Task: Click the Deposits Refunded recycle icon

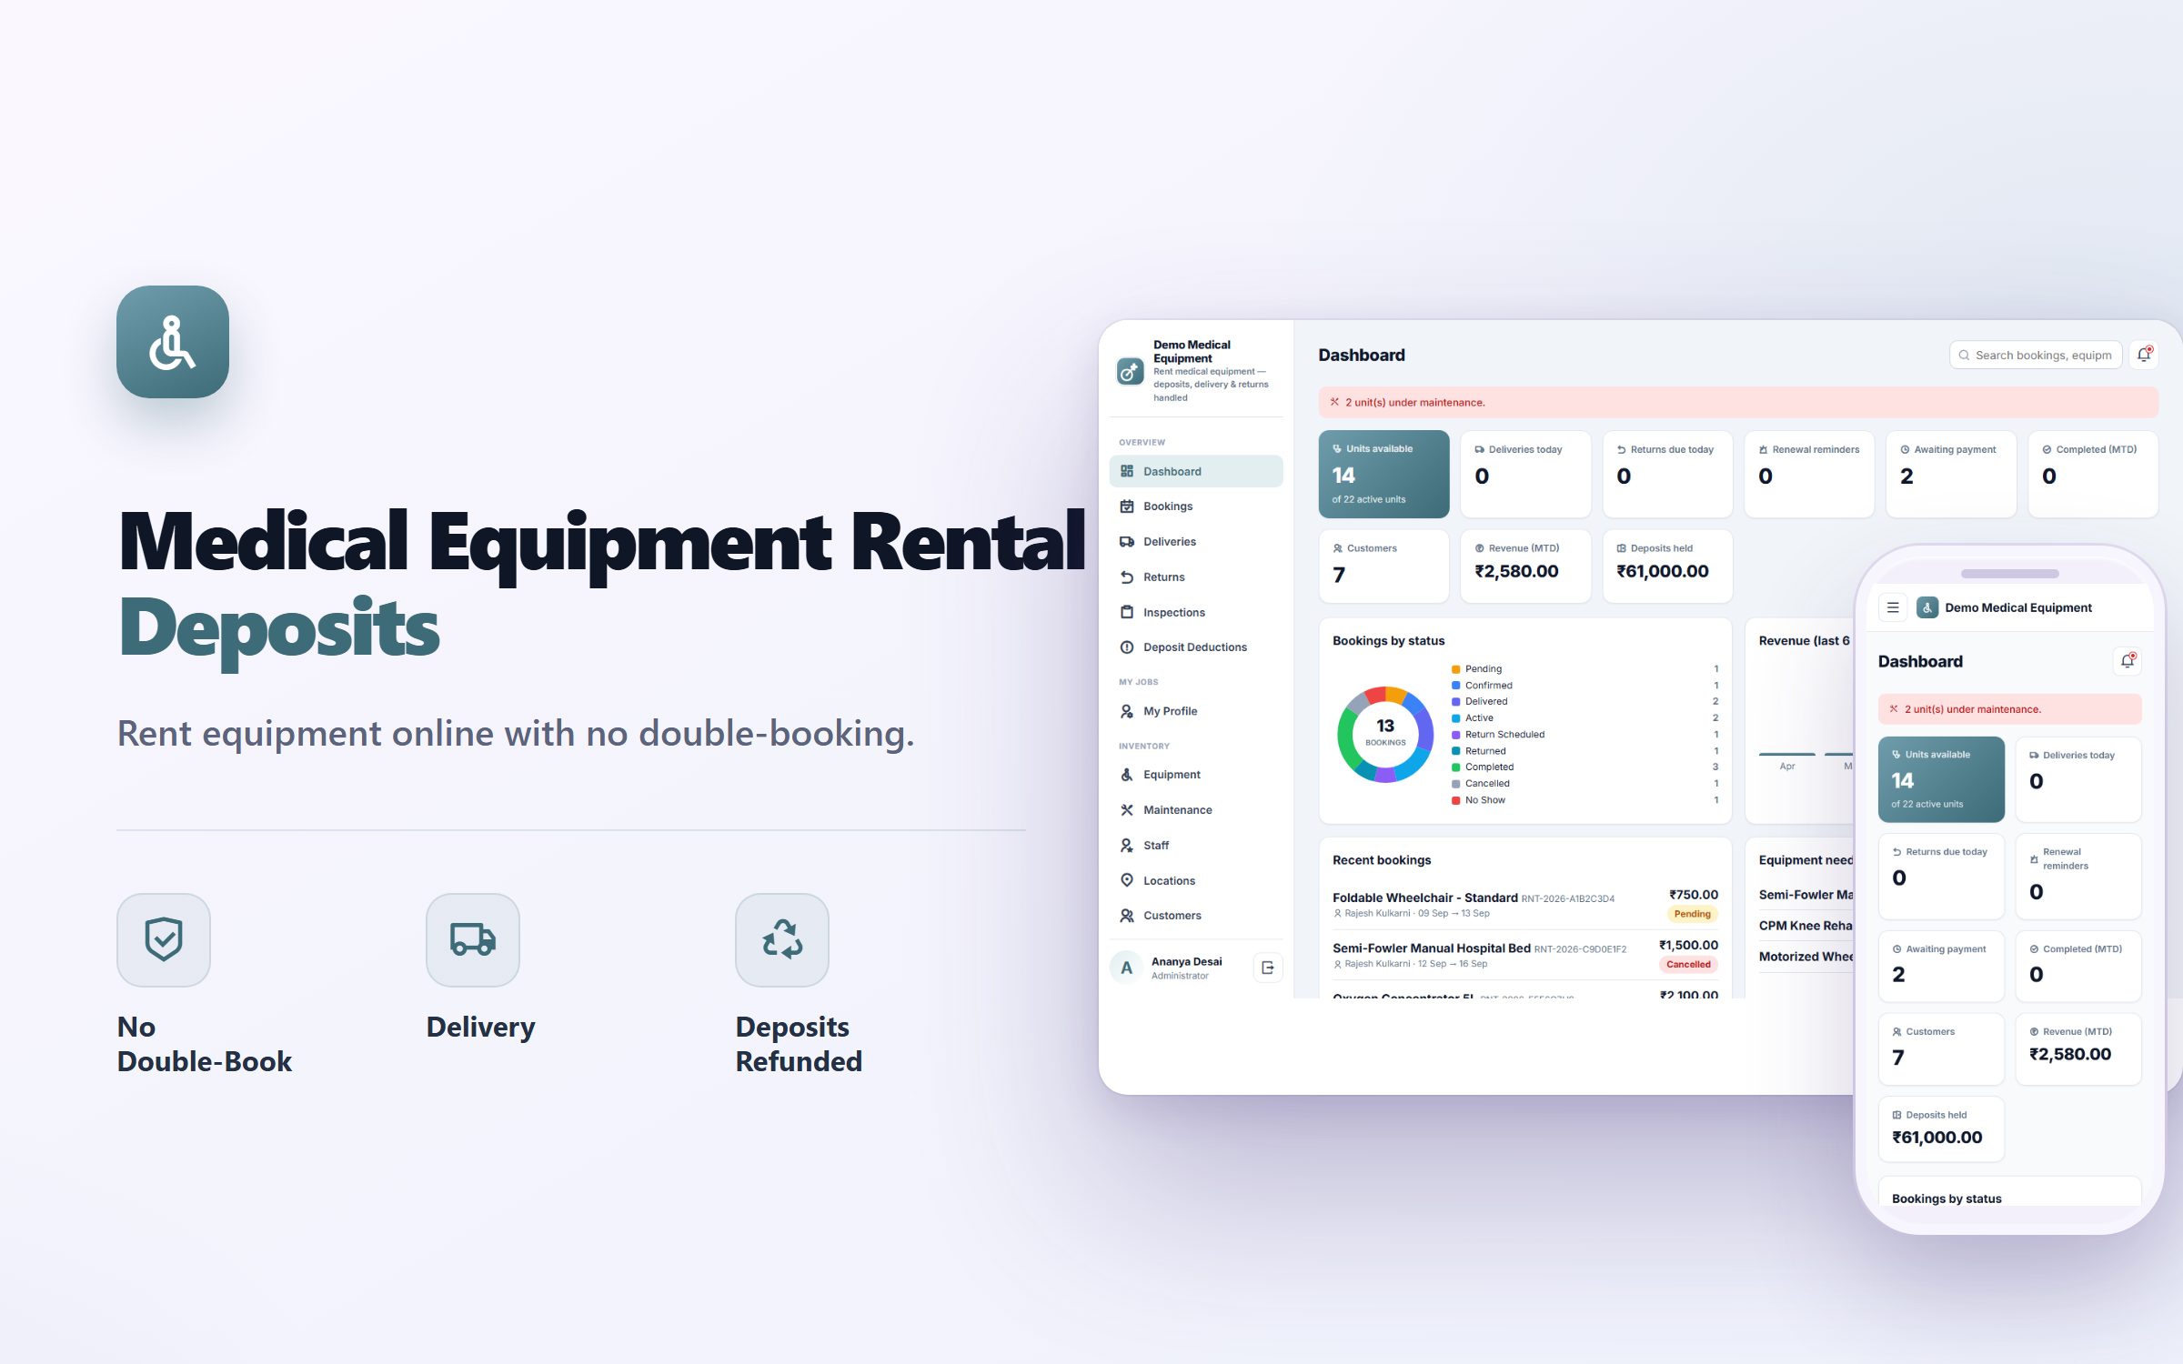Action: tap(782, 939)
